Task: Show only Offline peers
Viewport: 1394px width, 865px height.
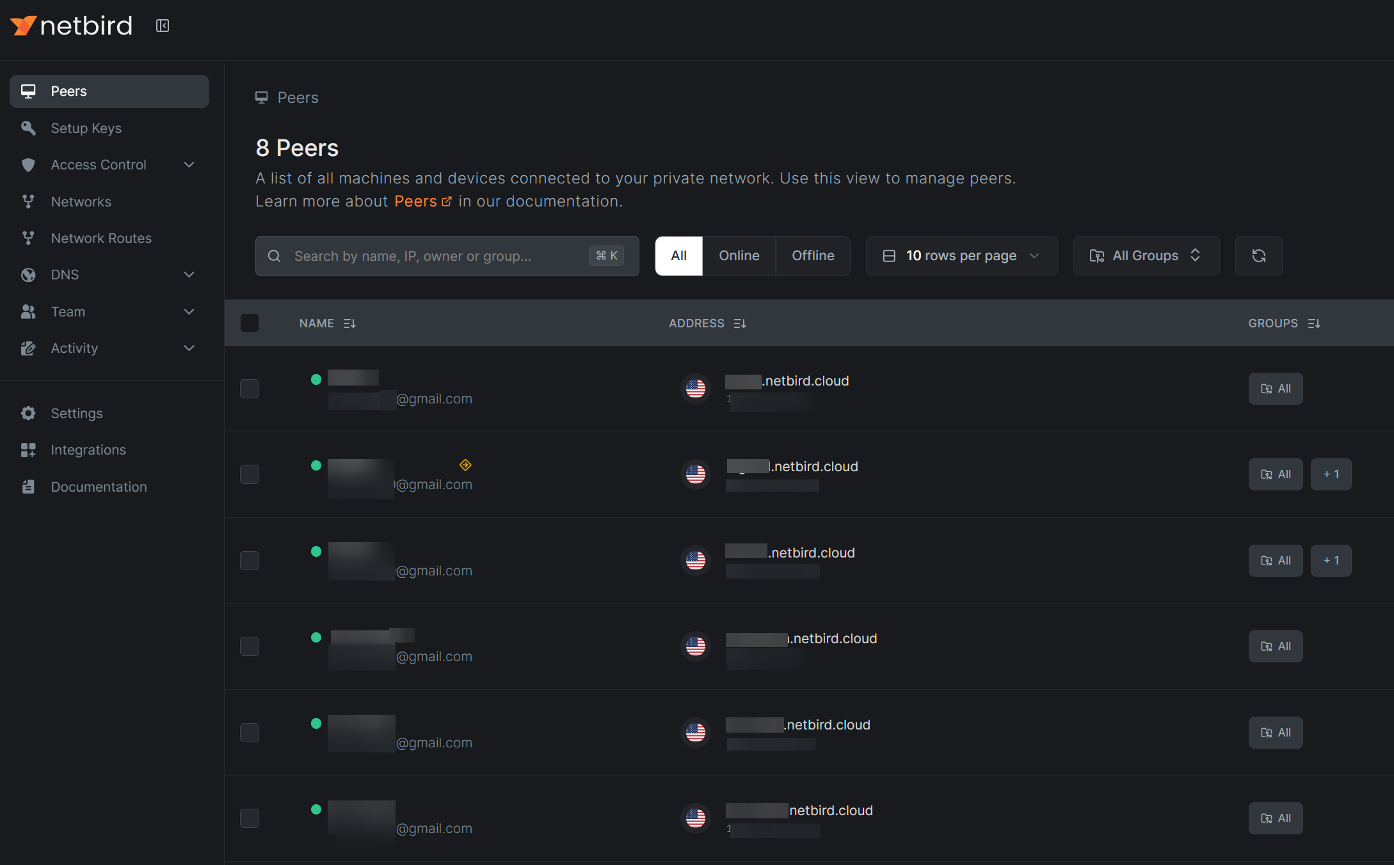Action: (813, 256)
